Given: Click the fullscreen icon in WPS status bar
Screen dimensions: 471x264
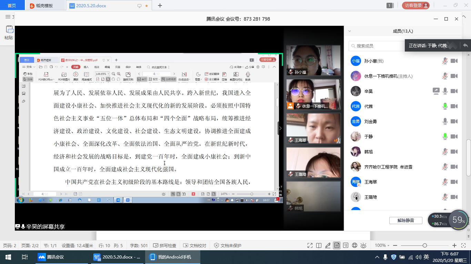Looking at the screenshot, I should tap(310, 245).
